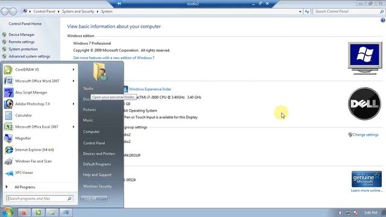This screenshot has height=217, width=386.
Task: Expand Adobe Photoshop 7.0 jump list arrow
Action: 74,104
